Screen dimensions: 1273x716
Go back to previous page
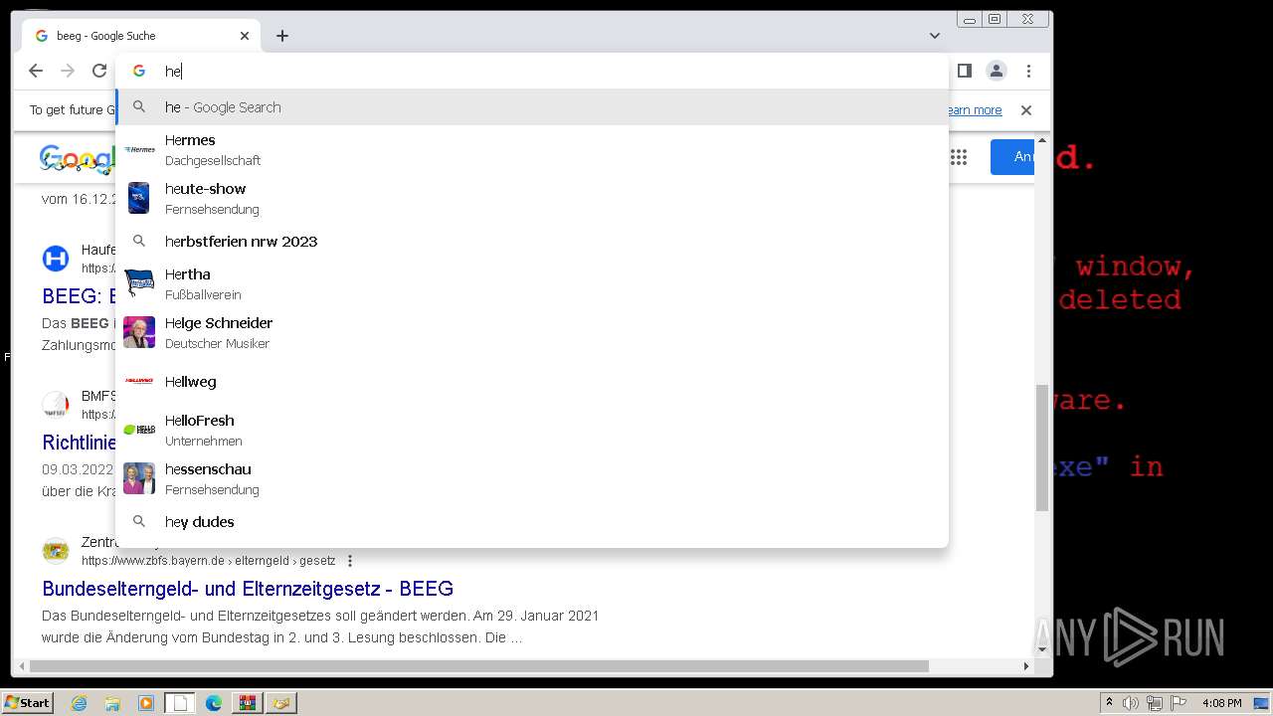(36, 71)
